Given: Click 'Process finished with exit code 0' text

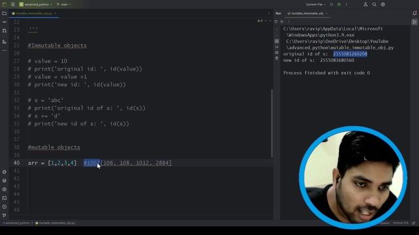Looking at the screenshot, I should (327, 72).
